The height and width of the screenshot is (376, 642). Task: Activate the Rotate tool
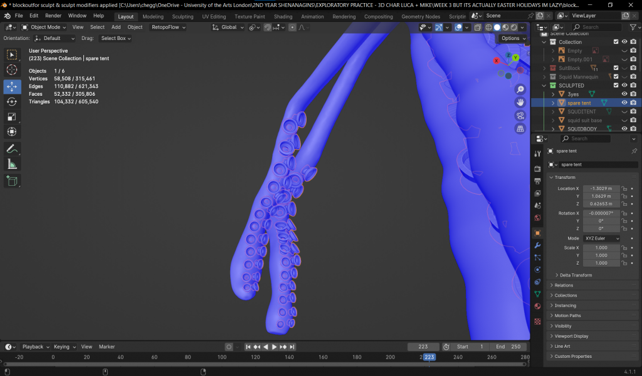[12, 102]
